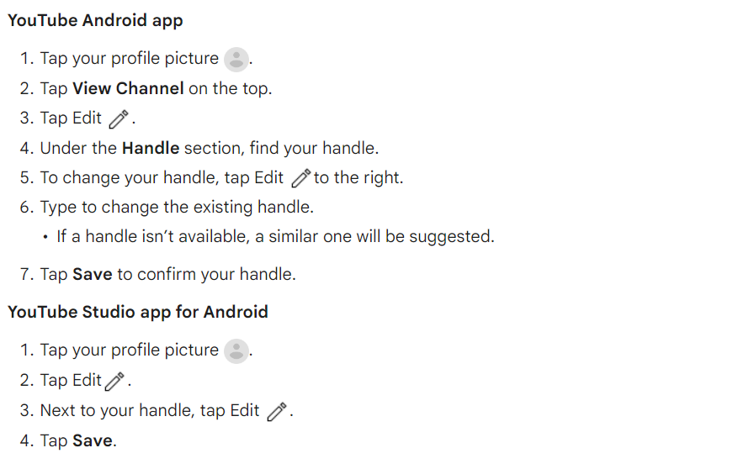
Task: Click 'to the right' text in step 5
Action: (x=357, y=178)
